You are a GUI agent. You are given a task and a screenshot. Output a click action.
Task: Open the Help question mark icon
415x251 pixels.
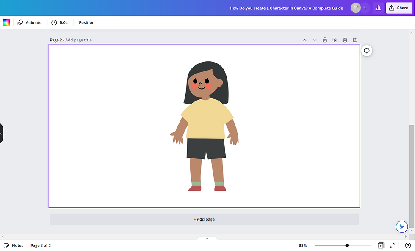click(408, 246)
